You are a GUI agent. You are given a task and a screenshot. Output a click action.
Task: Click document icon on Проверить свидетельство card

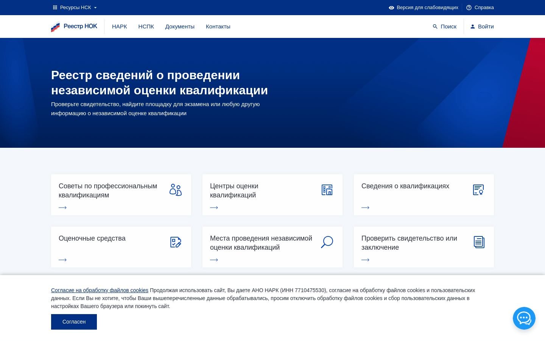479,242
